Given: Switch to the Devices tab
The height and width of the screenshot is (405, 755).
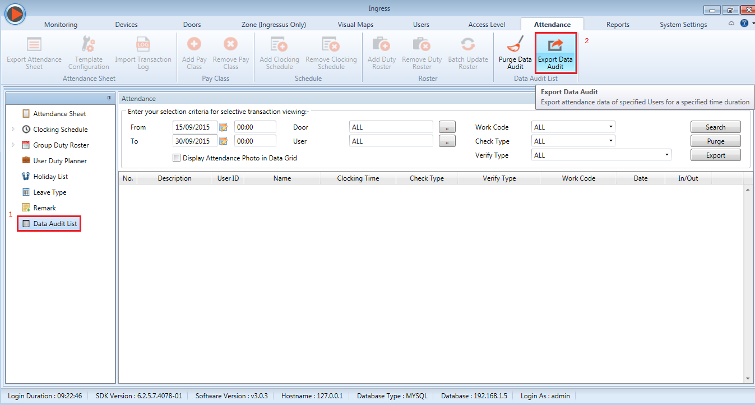Looking at the screenshot, I should click(x=126, y=25).
